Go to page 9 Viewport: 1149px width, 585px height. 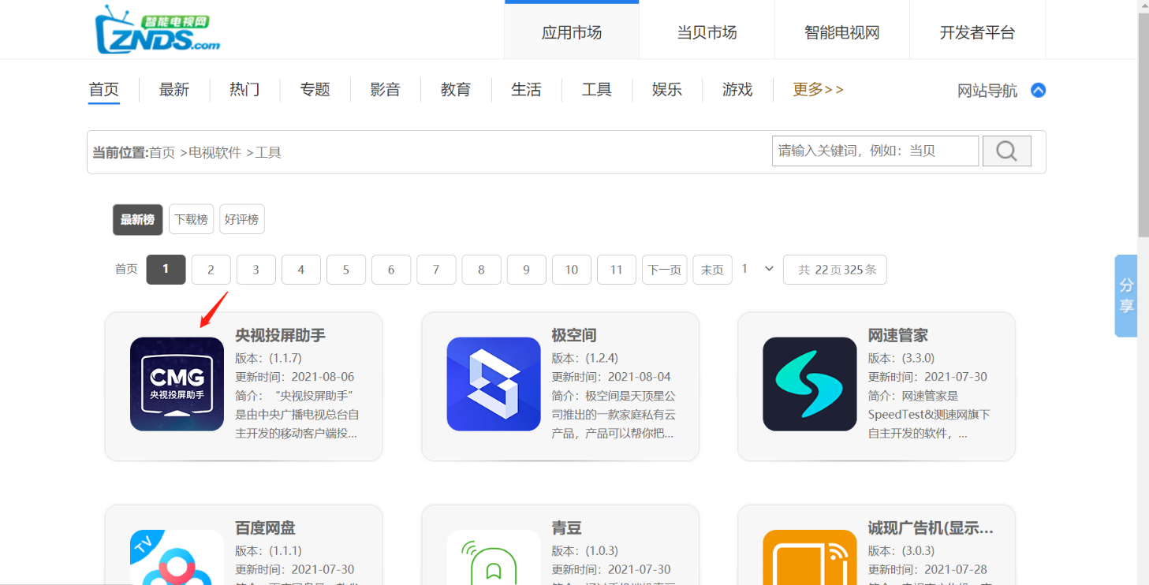coord(526,270)
